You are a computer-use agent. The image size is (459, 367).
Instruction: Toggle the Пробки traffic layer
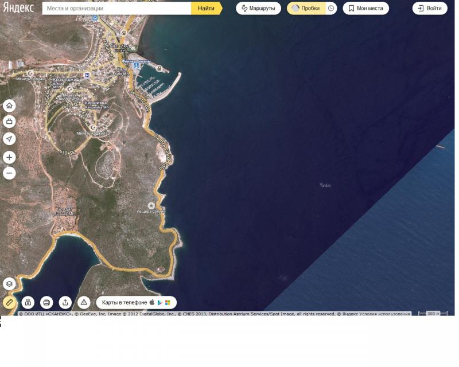click(x=306, y=9)
